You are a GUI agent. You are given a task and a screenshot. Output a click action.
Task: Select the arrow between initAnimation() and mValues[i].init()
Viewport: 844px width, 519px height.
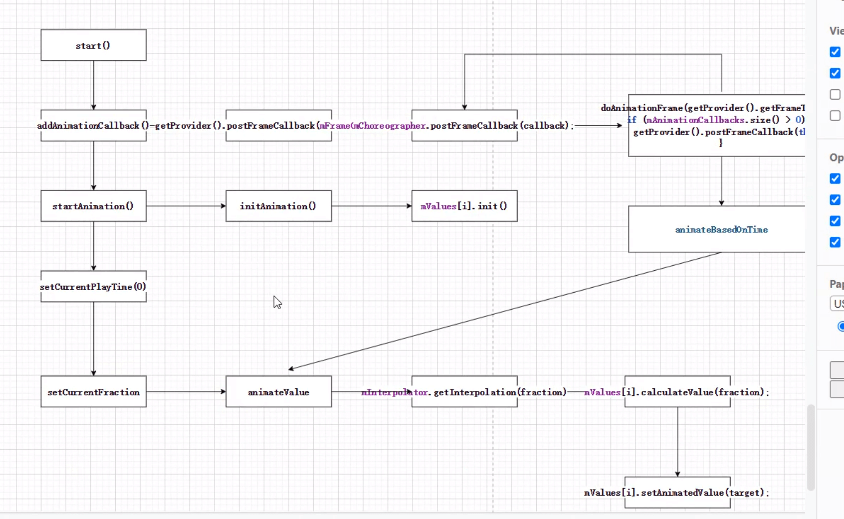[x=372, y=206]
